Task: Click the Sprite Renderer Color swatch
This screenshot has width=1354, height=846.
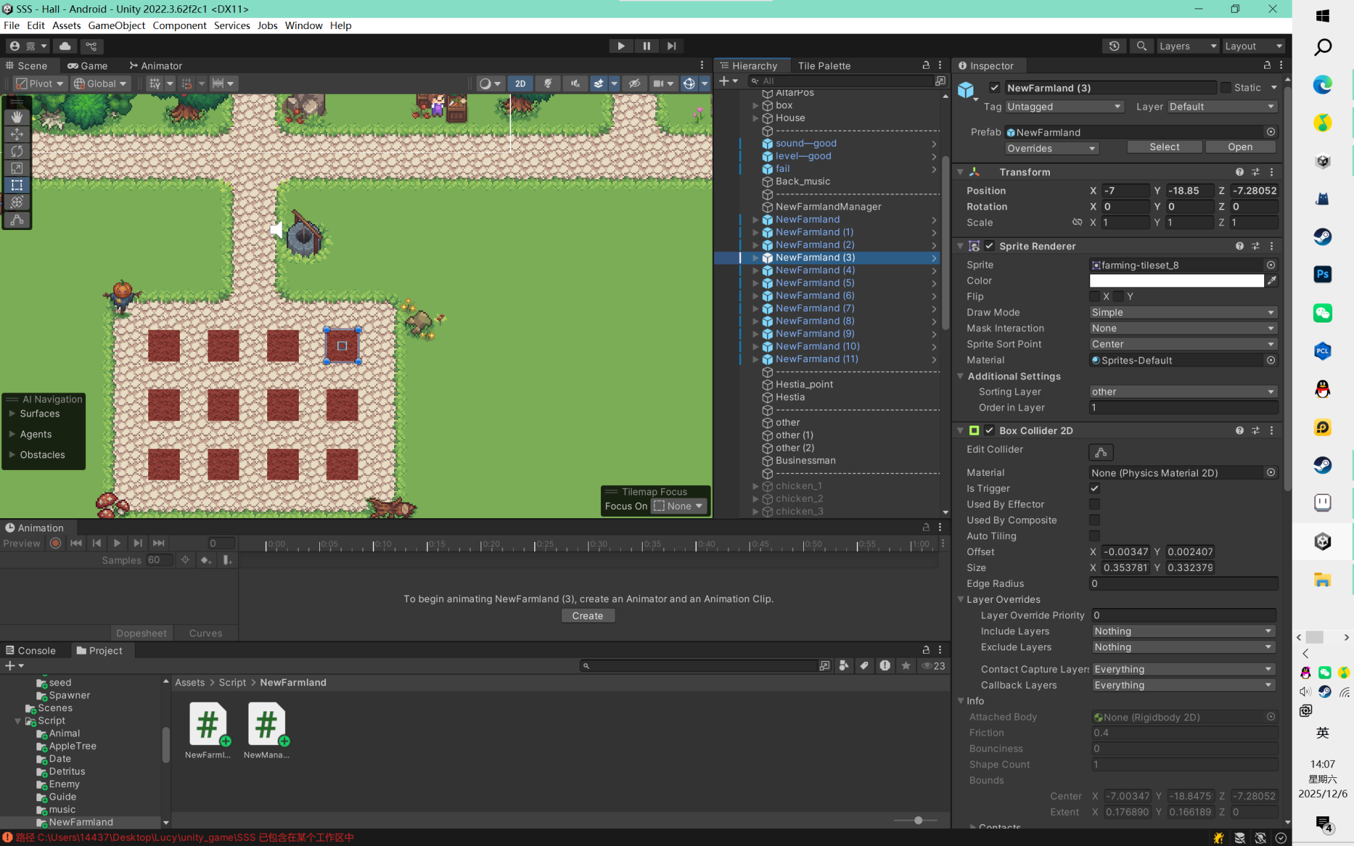Action: pyautogui.click(x=1176, y=281)
